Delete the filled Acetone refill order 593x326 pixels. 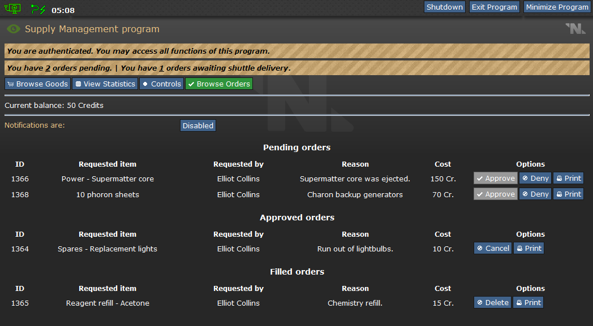point(492,303)
